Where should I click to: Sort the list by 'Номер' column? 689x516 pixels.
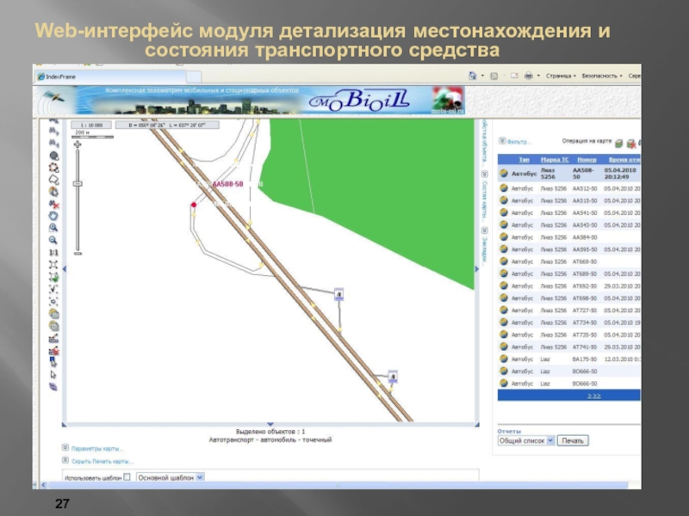[587, 159]
